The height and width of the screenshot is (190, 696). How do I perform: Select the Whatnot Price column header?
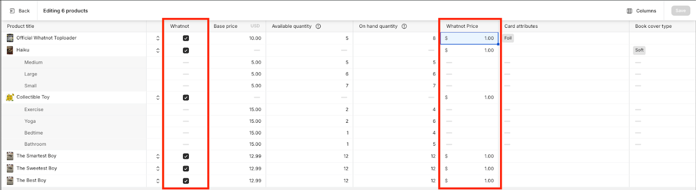pos(462,26)
